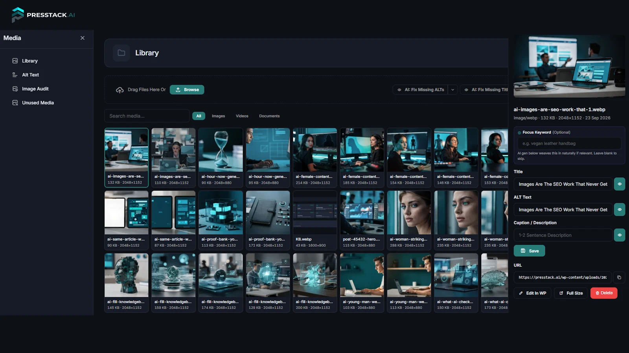Click the cloud upload icon
The image size is (629, 353).
[120, 90]
